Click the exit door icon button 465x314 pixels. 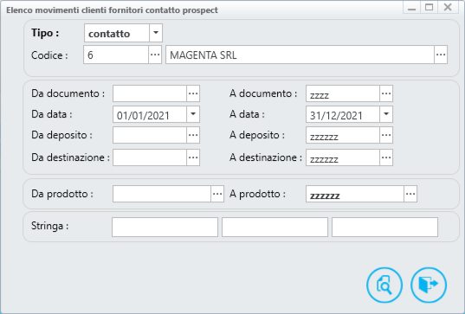(x=429, y=285)
